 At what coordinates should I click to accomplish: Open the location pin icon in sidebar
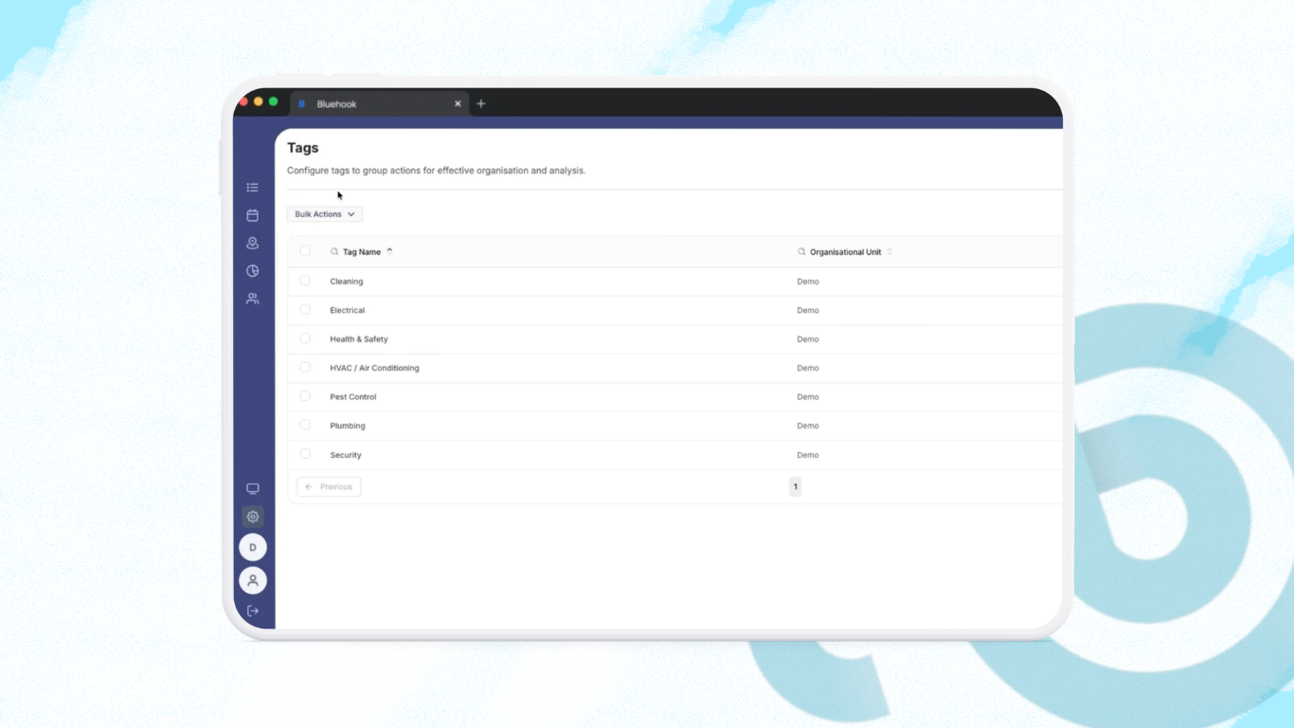click(252, 243)
